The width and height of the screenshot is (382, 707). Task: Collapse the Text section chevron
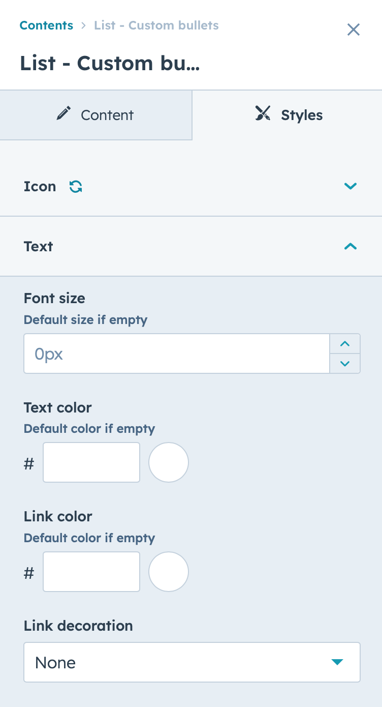pos(351,247)
